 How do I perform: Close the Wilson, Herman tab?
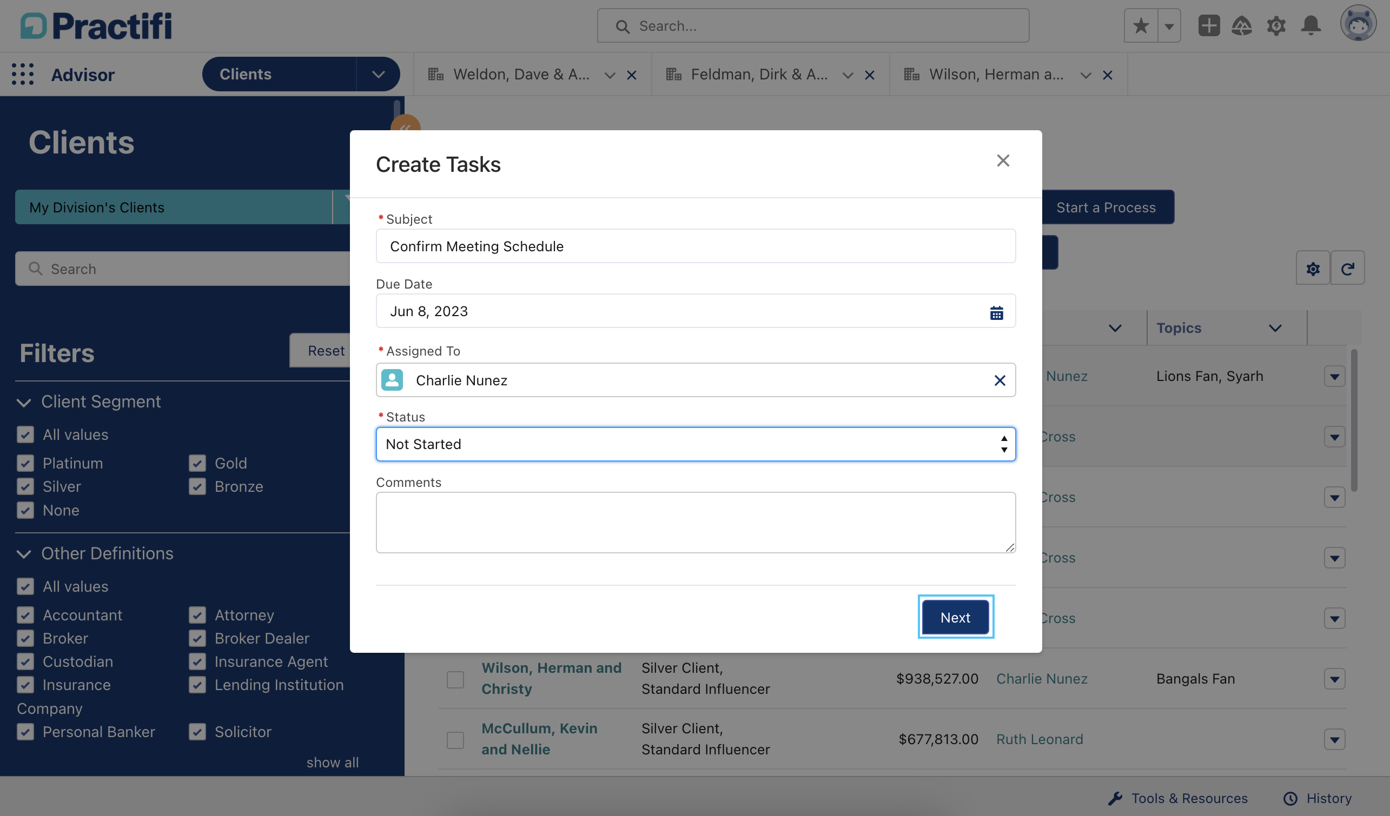click(1108, 75)
